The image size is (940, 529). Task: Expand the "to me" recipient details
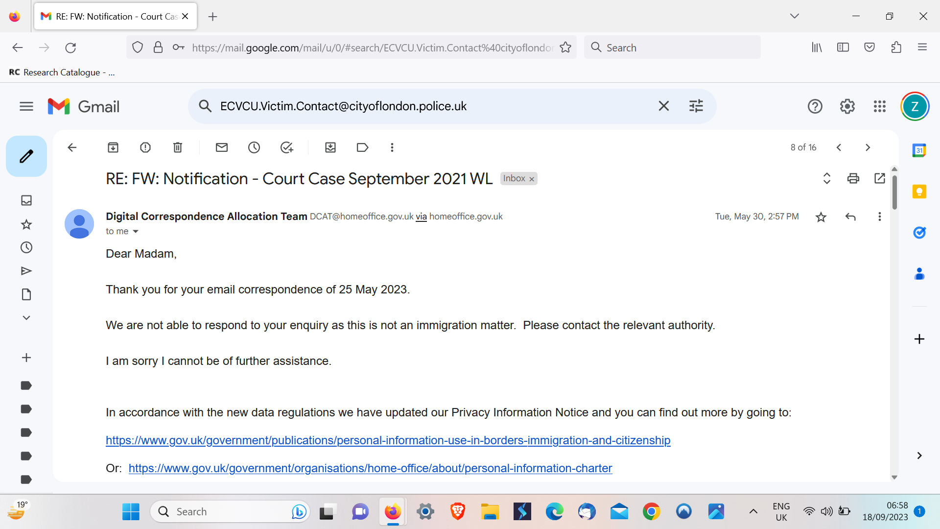[x=136, y=232]
